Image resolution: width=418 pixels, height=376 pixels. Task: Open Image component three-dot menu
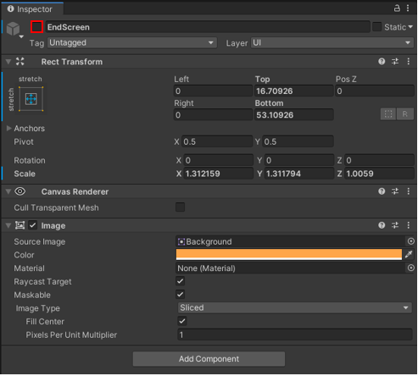pyautogui.click(x=409, y=225)
